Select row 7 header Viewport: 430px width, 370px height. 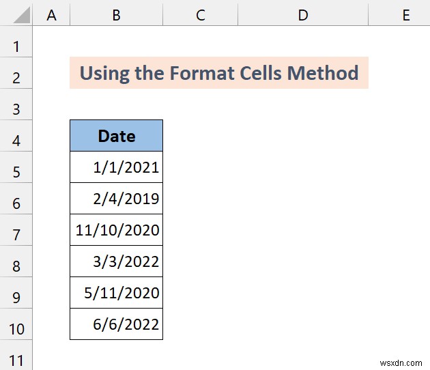click(x=16, y=230)
